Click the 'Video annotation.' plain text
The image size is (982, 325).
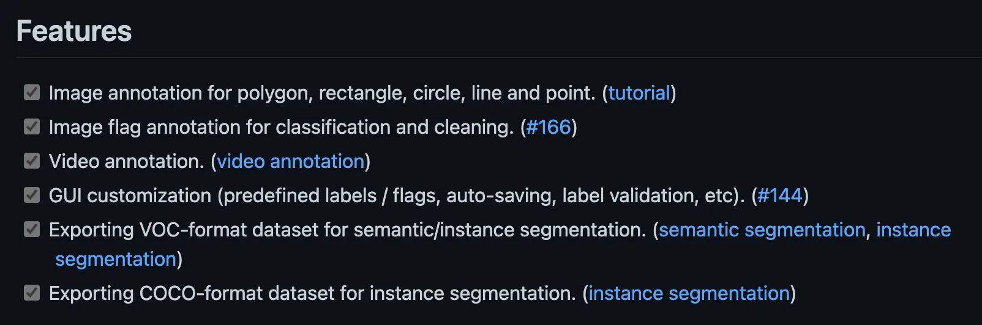pyautogui.click(x=127, y=161)
